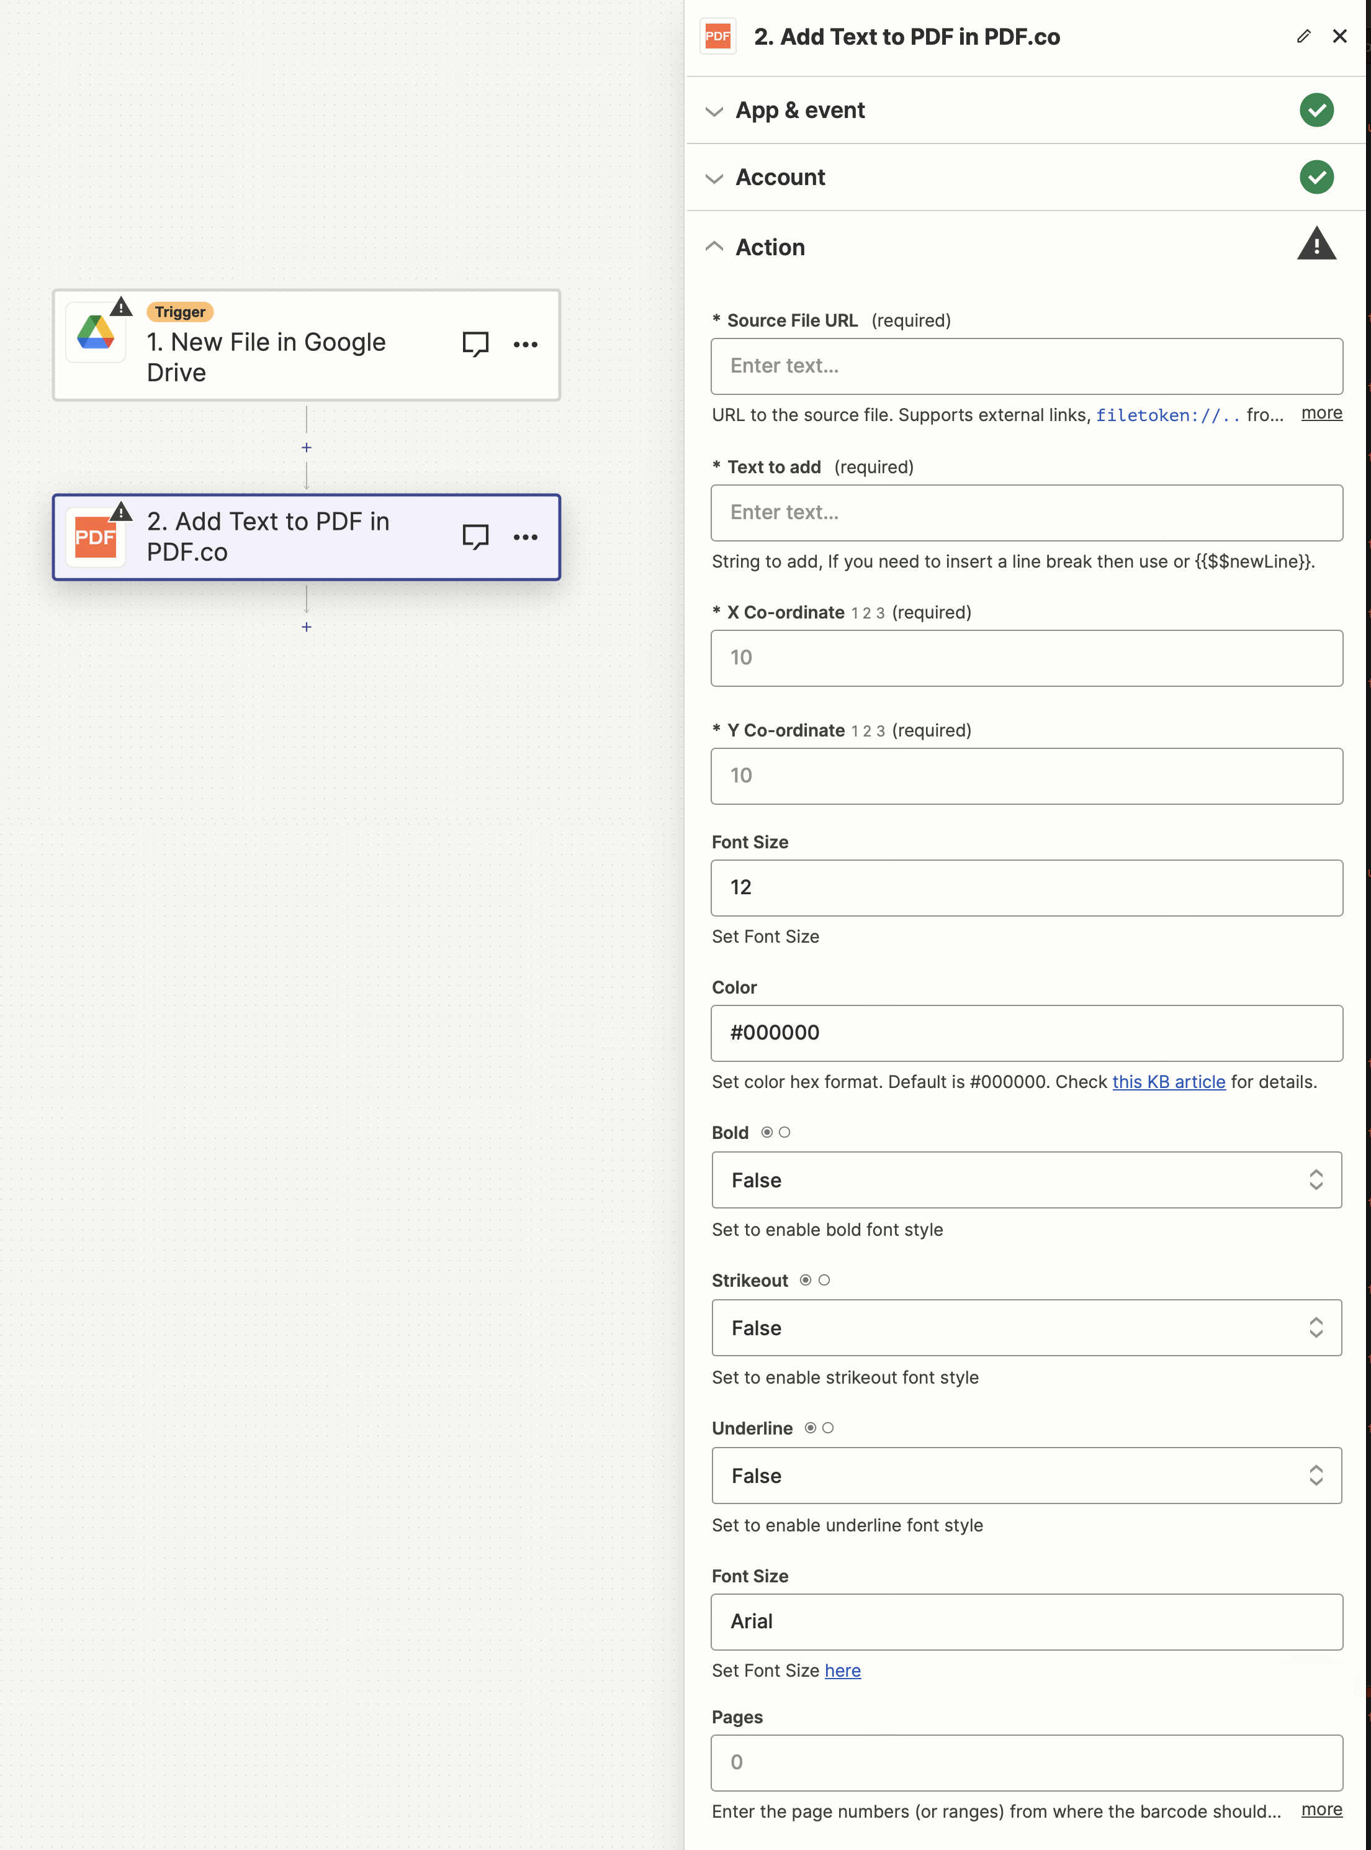The height and width of the screenshot is (1850, 1371).
Task: Click the font field showing Arial
Action: (1027, 1623)
